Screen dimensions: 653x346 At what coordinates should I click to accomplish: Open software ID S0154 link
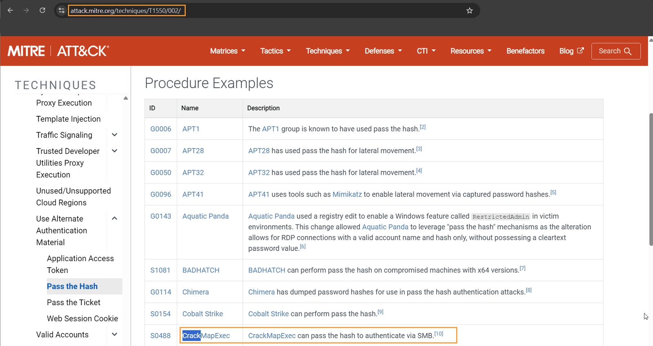[x=160, y=314]
